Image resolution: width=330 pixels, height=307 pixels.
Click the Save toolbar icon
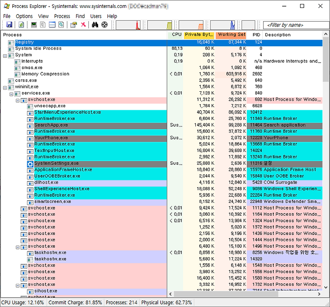coord(9,25)
